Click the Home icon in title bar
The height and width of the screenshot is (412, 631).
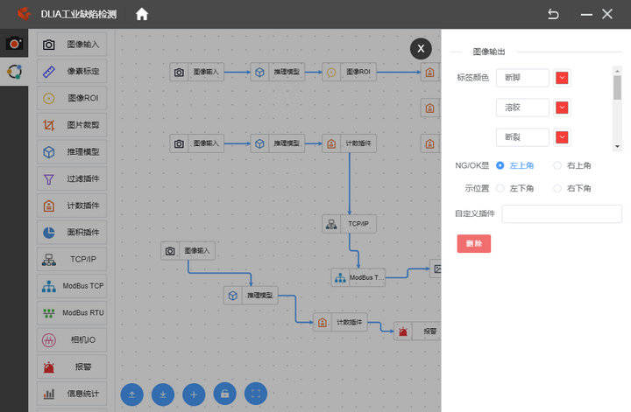(x=142, y=14)
